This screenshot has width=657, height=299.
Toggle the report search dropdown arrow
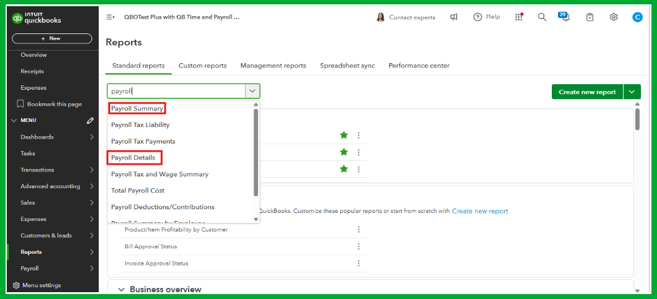[x=252, y=91]
